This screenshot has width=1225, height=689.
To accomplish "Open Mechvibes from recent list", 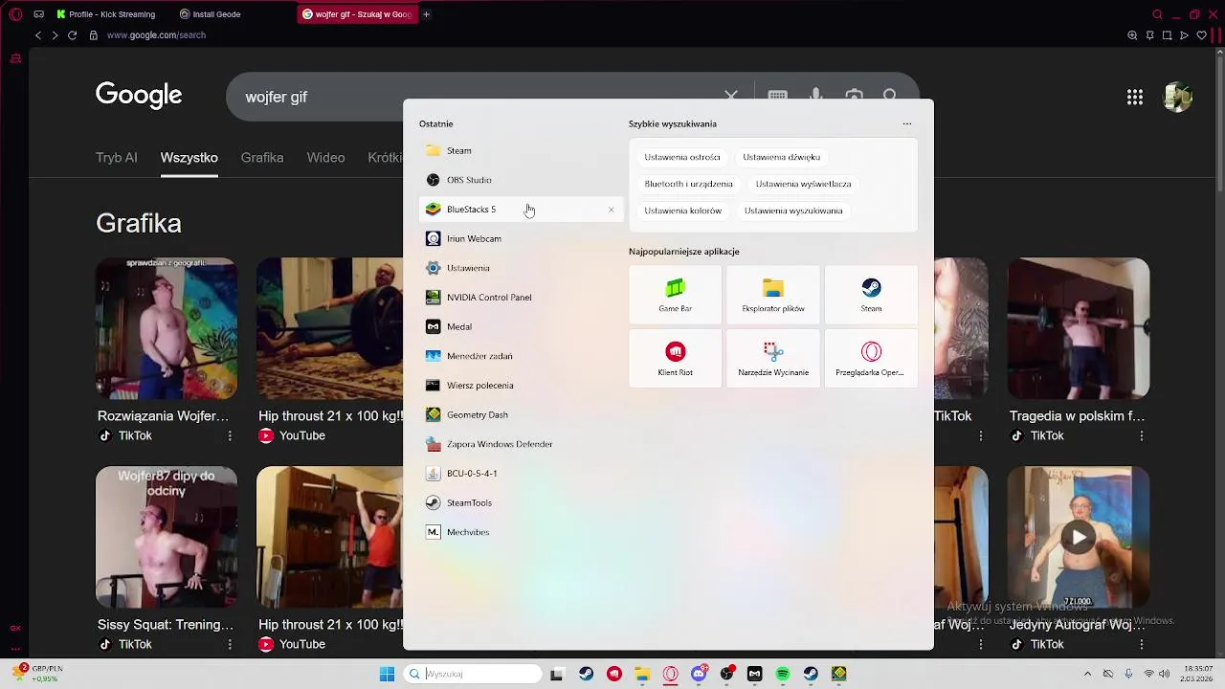I will tap(522, 532).
